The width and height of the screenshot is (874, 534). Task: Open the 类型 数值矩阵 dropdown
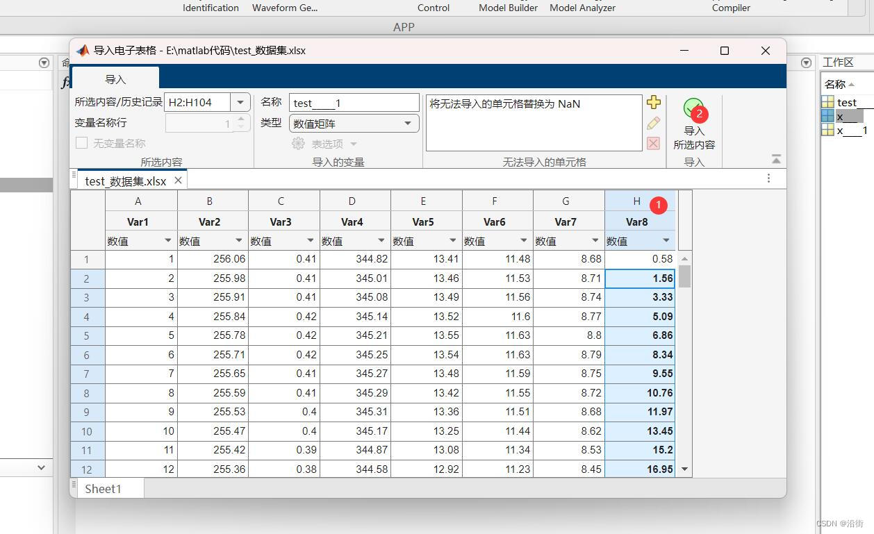(x=408, y=123)
